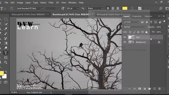Select the Eyedropper tool
Screen dimensions: 169x95
coord(6,29)
